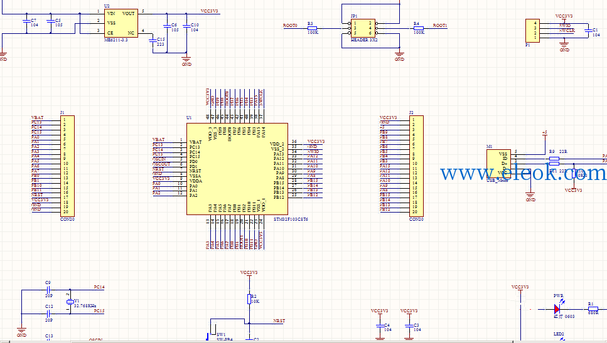Click VCC3V3 label on J2 pin 1

389,117
